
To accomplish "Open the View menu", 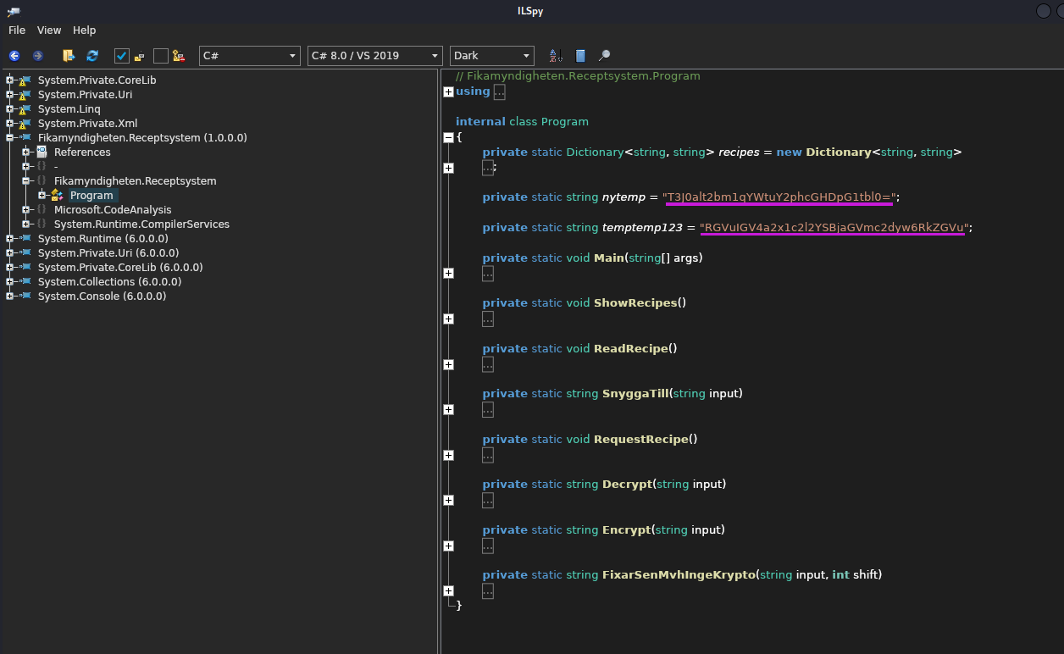I will pos(49,30).
